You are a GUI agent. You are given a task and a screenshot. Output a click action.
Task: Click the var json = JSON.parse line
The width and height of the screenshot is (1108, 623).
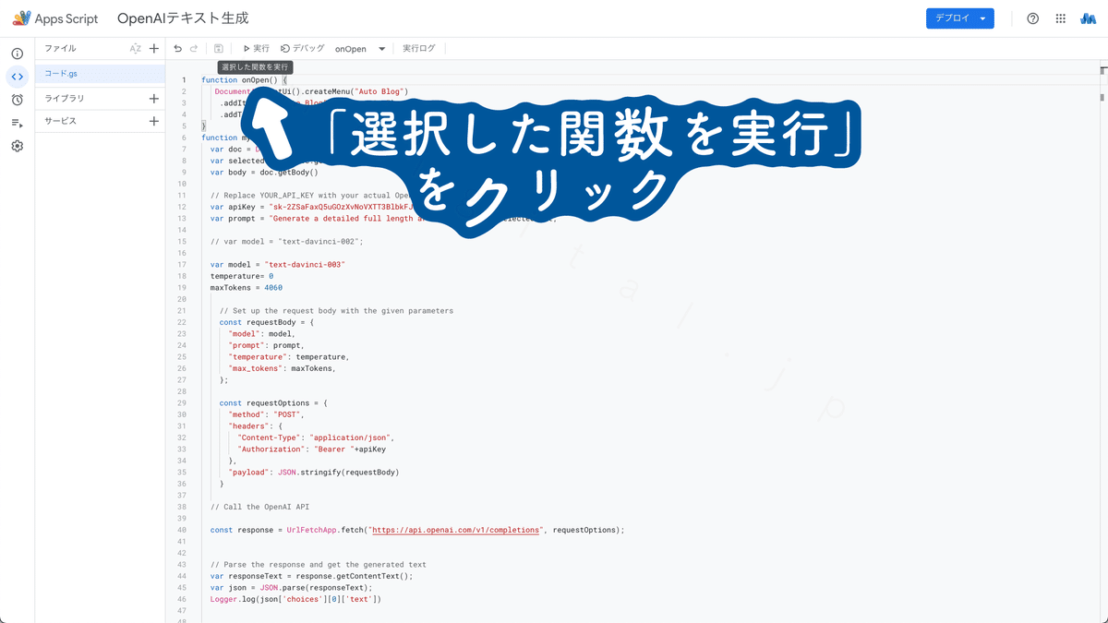coord(291,587)
